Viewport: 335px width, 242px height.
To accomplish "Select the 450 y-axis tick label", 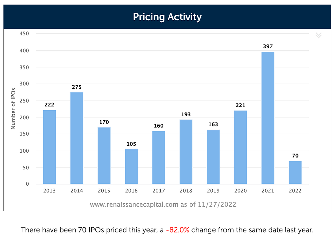I will click(x=24, y=33).
